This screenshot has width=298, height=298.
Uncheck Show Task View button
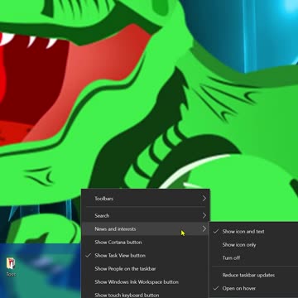(x=146, y=255)
